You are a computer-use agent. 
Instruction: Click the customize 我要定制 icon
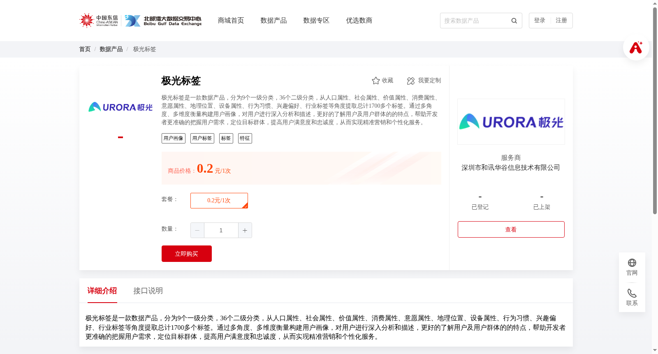(411, 81)
